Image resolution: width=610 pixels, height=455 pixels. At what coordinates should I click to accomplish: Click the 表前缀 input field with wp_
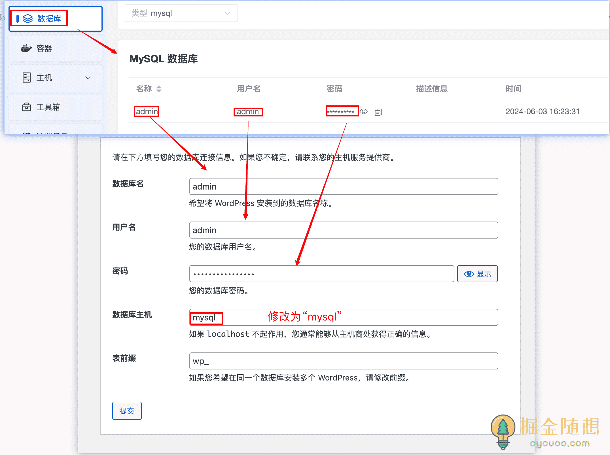(344, 361)
